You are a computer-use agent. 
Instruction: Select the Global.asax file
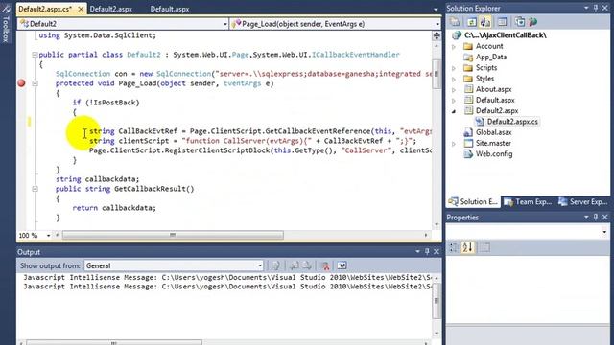[493, 132]
